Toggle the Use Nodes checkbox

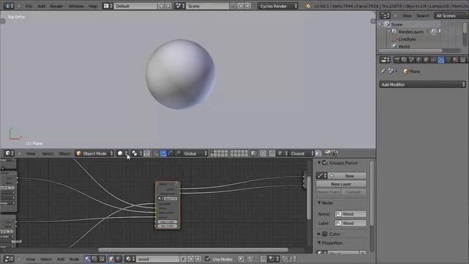[207, 259]
